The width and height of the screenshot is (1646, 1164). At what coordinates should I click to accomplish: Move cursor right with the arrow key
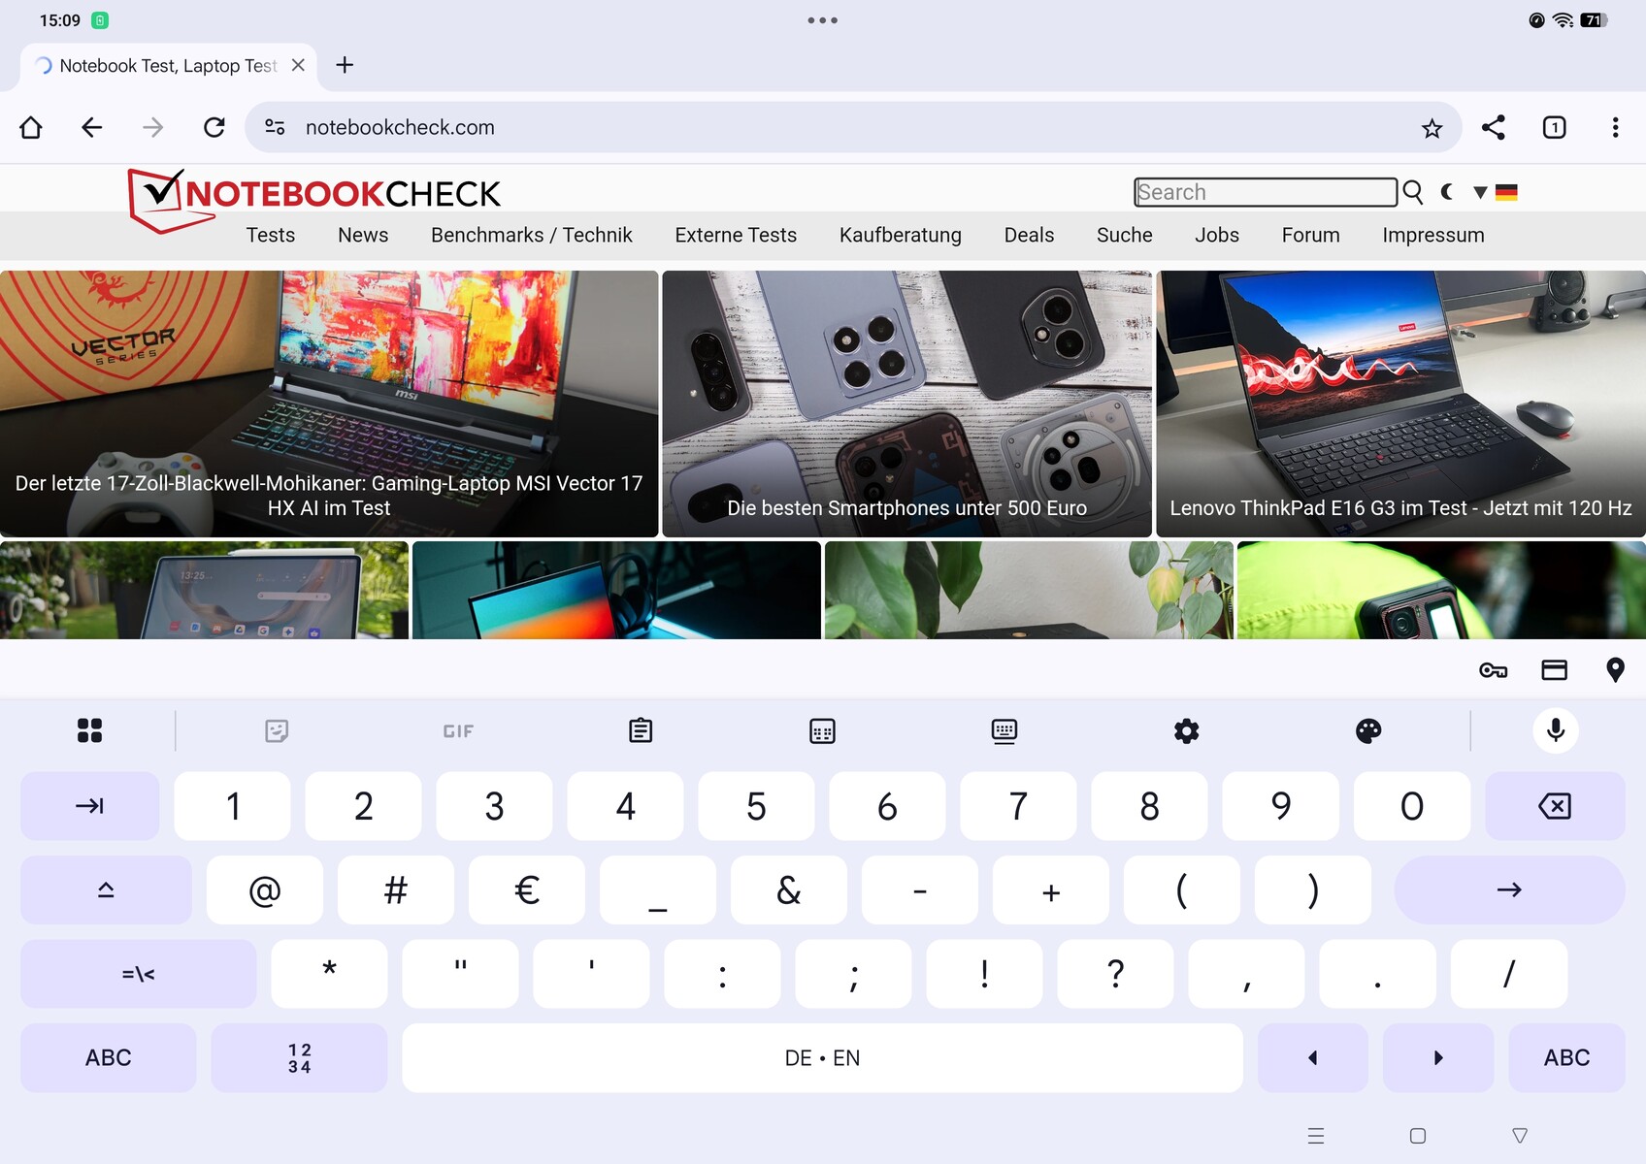pyautogui.click(x=1438, y=1057)
